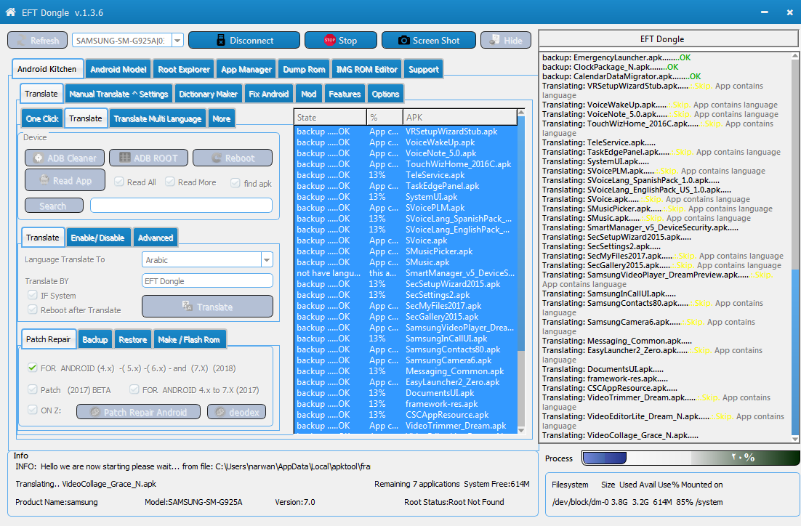The height and width of the screenshot is (526, 801).
Task: Click the deodex button icon
Action: 220,412
